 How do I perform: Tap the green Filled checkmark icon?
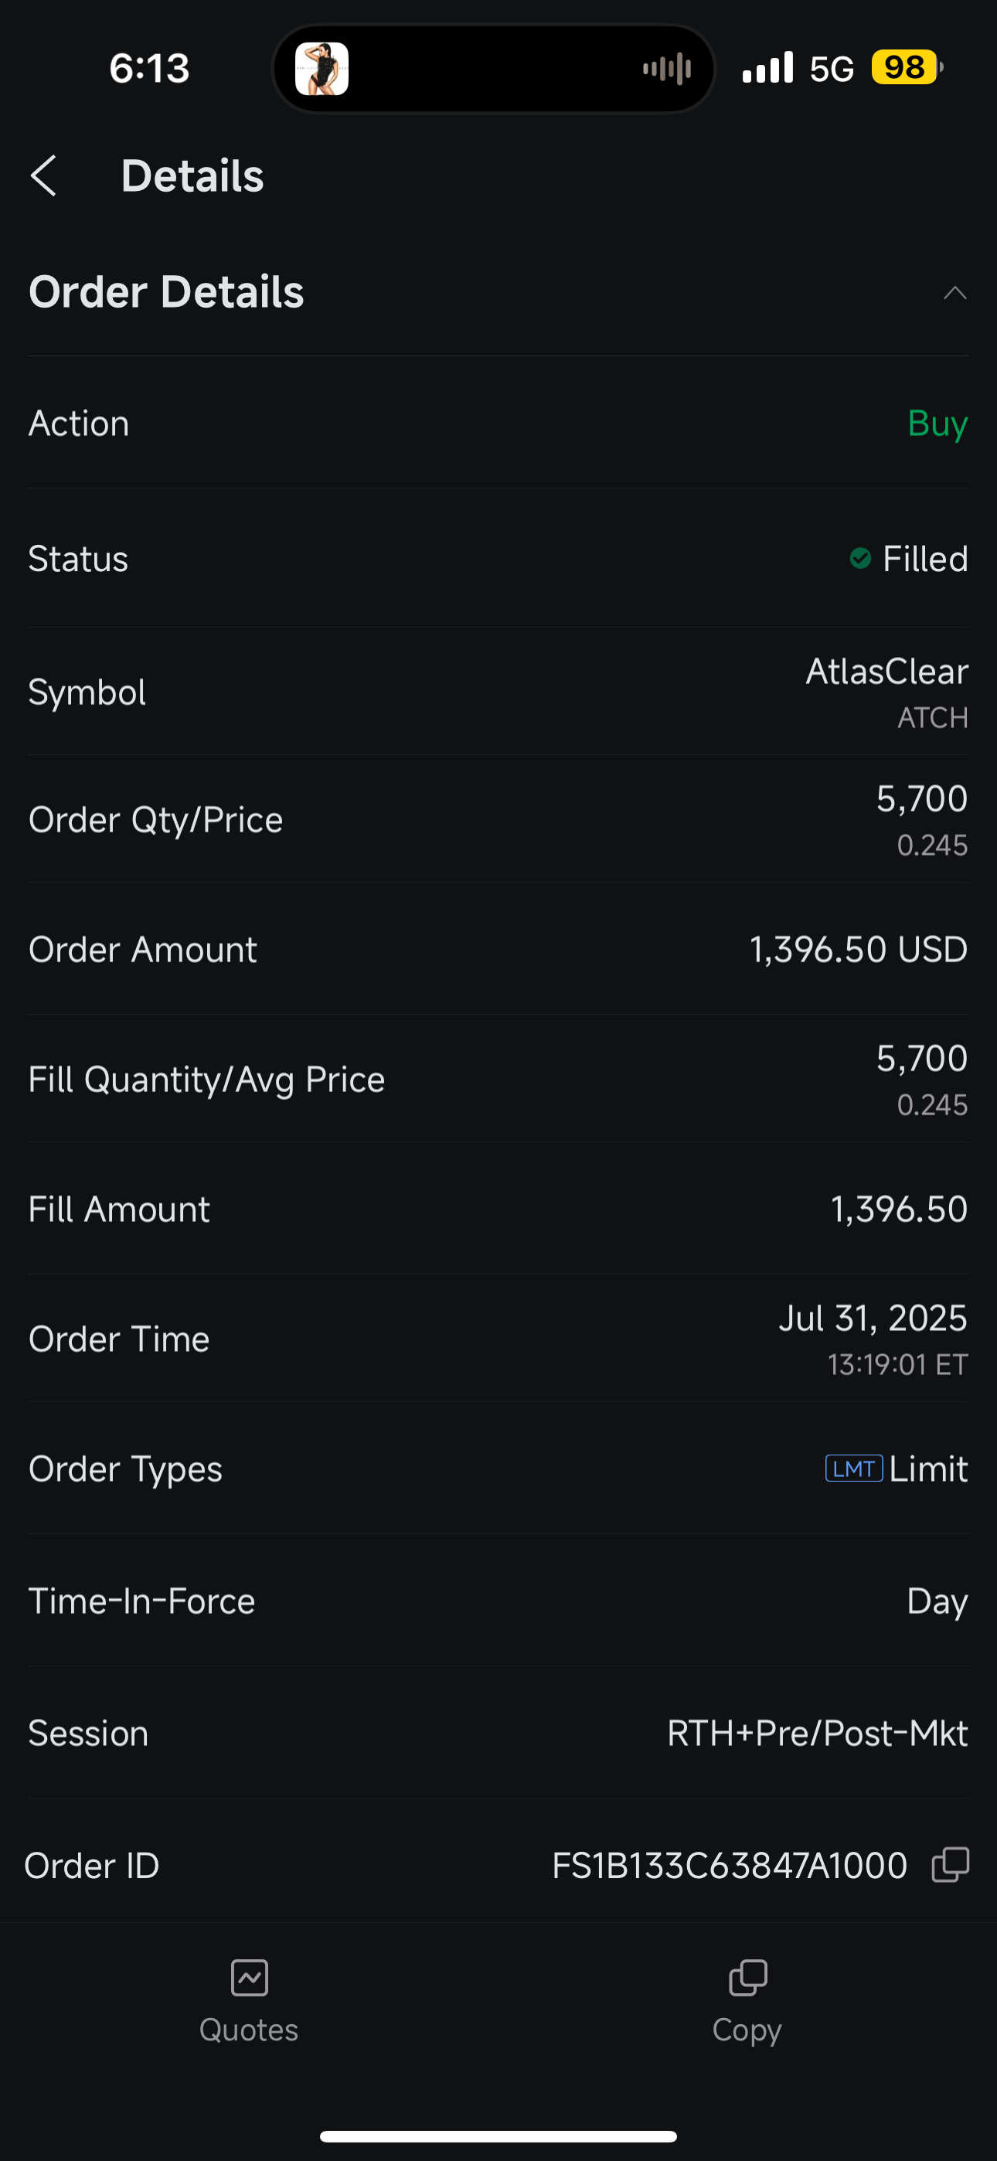860,558
